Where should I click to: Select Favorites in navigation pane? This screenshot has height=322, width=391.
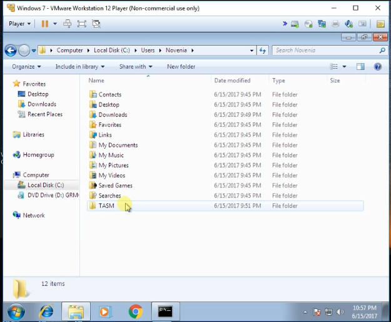click(x=34, y=84)
